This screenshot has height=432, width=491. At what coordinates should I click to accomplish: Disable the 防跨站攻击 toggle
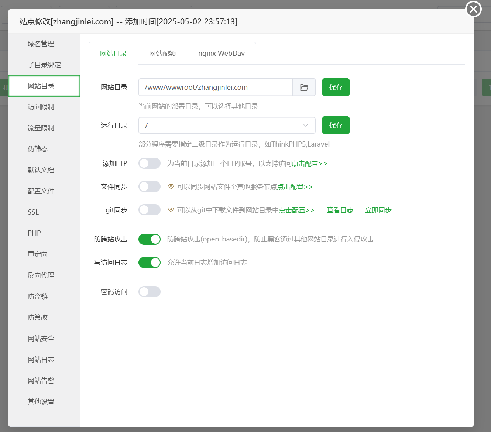[149, 239]
